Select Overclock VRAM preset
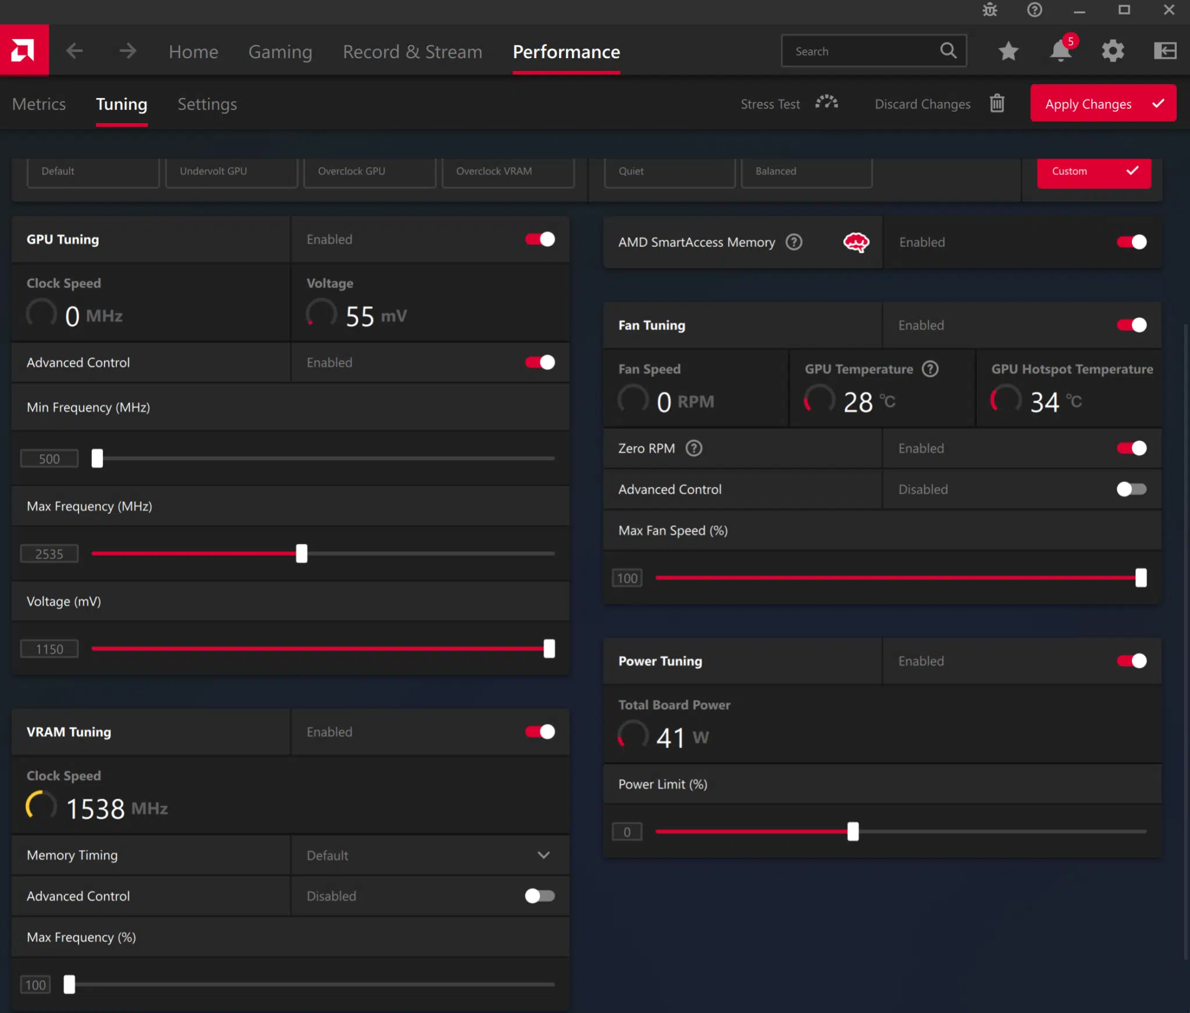This screenshot has height=1013, width=1190. tap(508, 172)
